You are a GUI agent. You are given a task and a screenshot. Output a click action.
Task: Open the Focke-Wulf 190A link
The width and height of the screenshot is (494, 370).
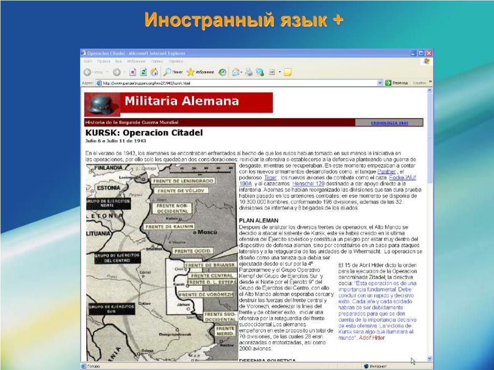click(x=402, y=177)
